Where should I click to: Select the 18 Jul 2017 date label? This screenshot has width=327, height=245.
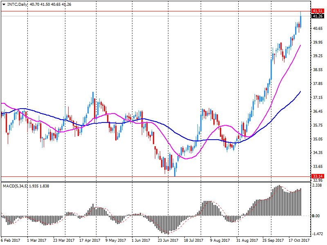click(193, 241)
